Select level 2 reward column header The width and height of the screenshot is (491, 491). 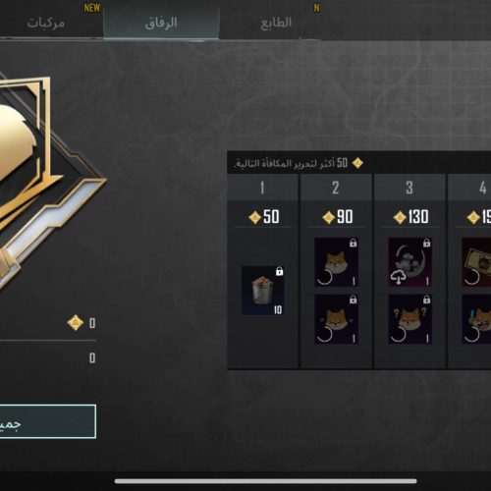coord(336,188)
